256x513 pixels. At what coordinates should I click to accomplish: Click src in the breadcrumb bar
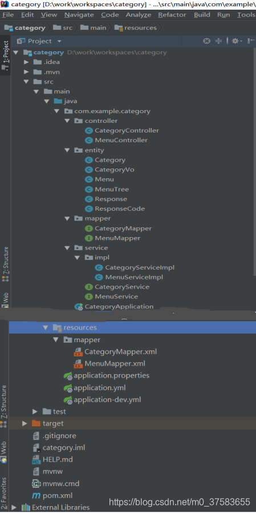(63, 28)
